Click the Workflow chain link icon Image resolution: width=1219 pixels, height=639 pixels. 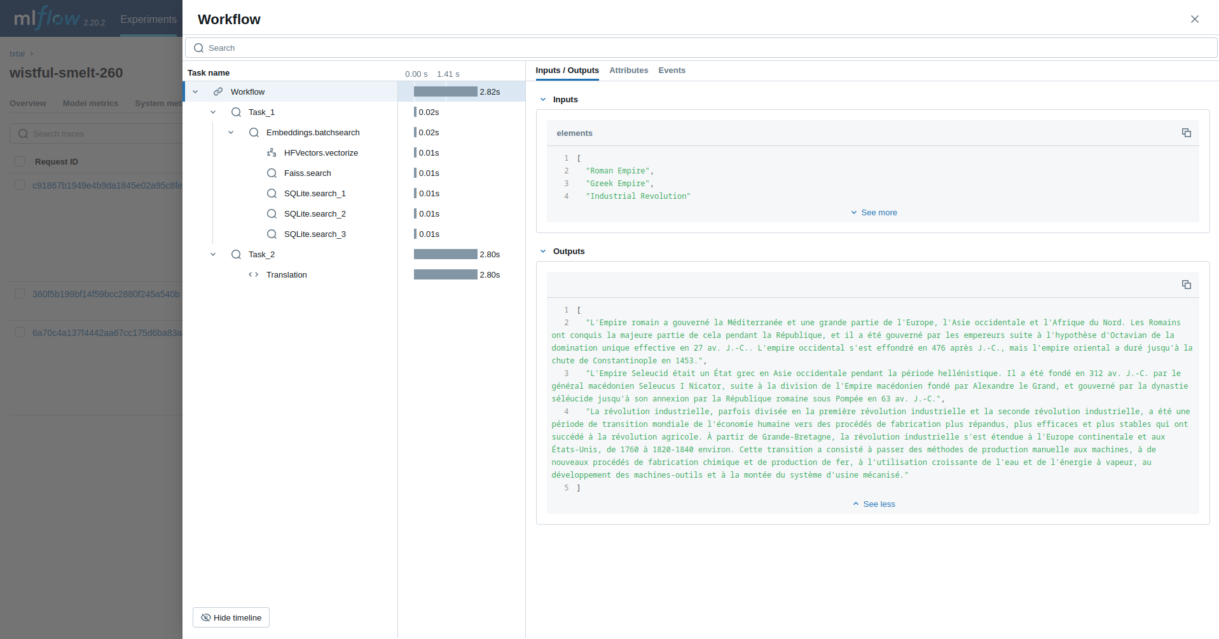coord(218,91)
